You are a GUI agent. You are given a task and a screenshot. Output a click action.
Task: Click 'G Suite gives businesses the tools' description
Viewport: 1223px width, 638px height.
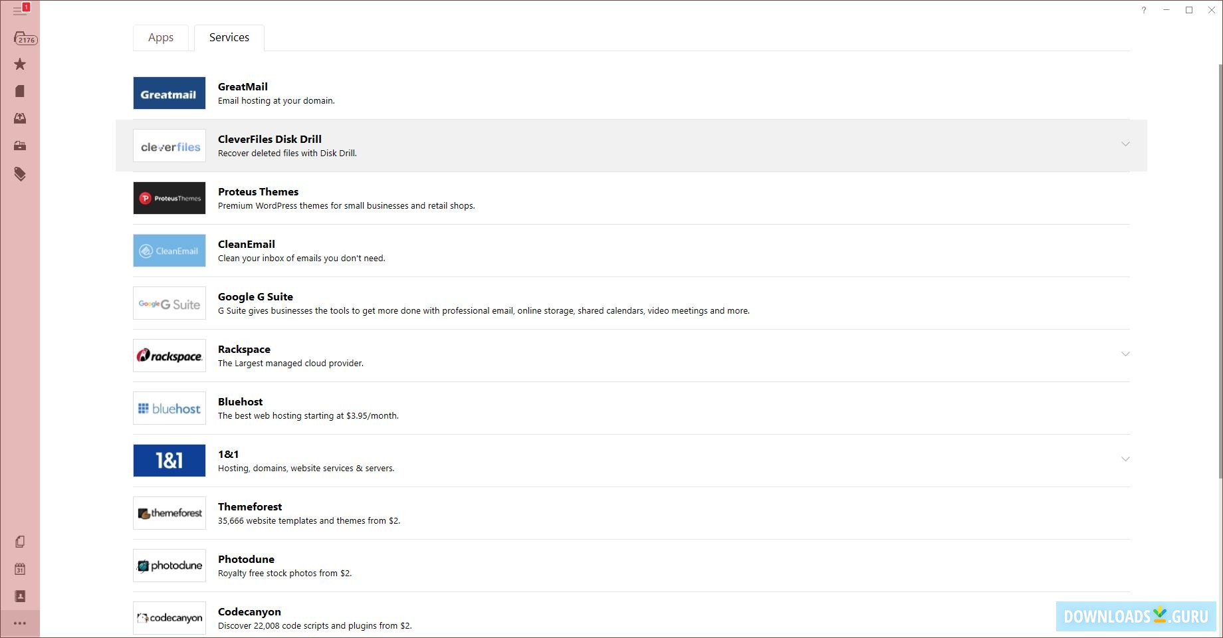click(484, 311)
